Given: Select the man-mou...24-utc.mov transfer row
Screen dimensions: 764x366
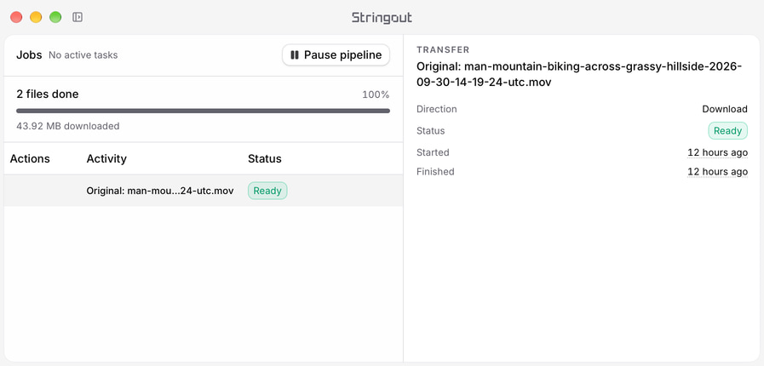Looking at the screenshot, I should pyautogui.click(x=204, y=191).
